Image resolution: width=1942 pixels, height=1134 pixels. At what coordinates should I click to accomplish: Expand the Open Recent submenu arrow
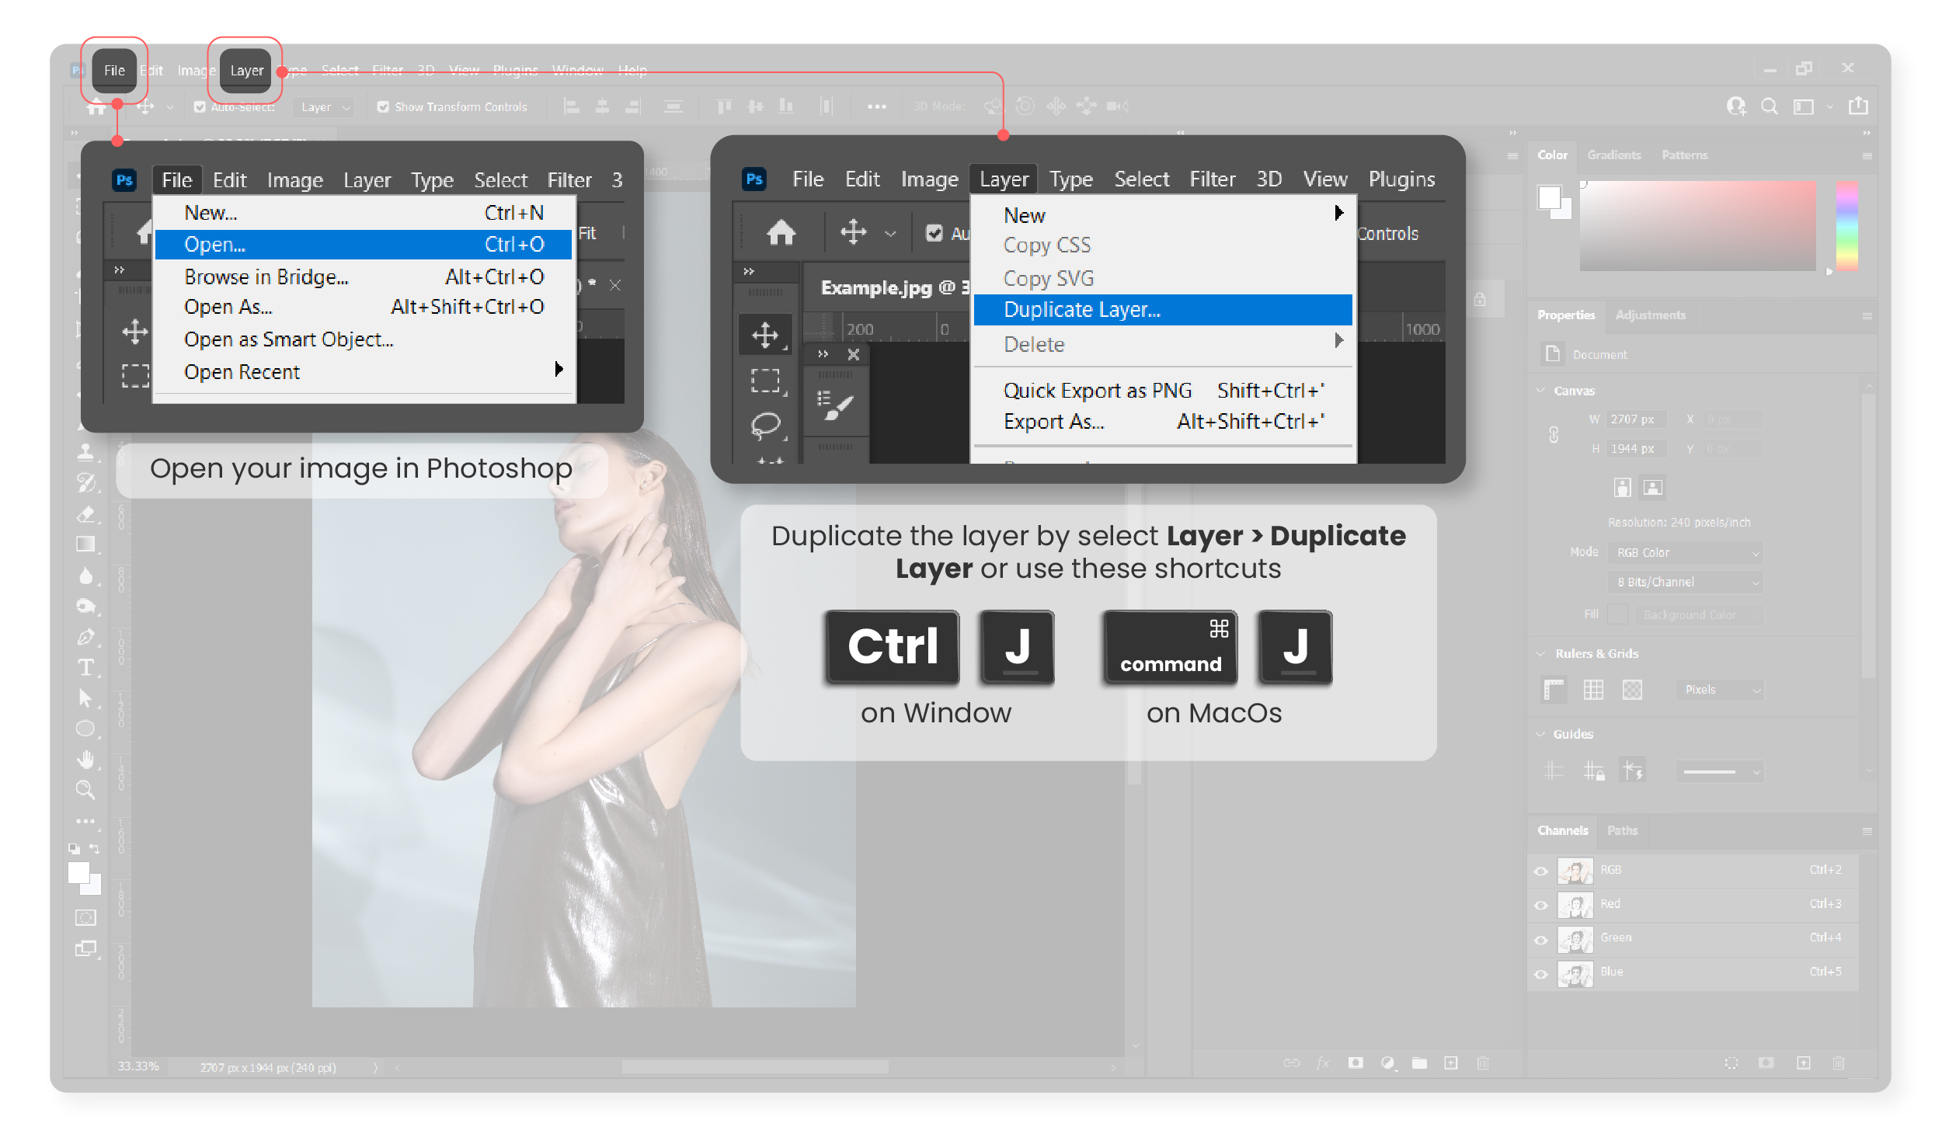[559, 370]
